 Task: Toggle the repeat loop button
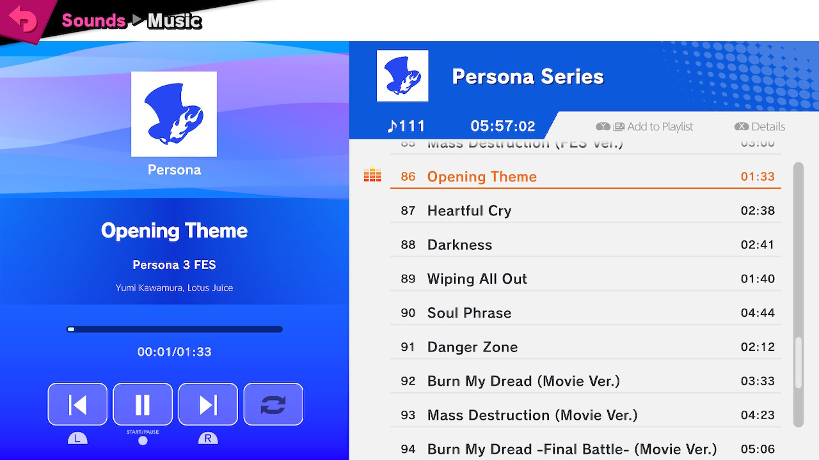coord(273,404)
